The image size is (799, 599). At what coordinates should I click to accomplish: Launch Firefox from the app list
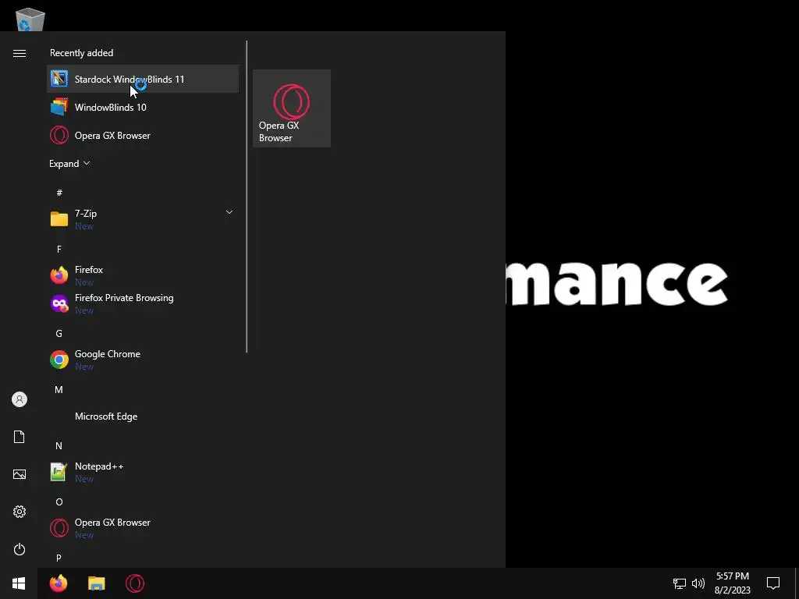(143, 275)
